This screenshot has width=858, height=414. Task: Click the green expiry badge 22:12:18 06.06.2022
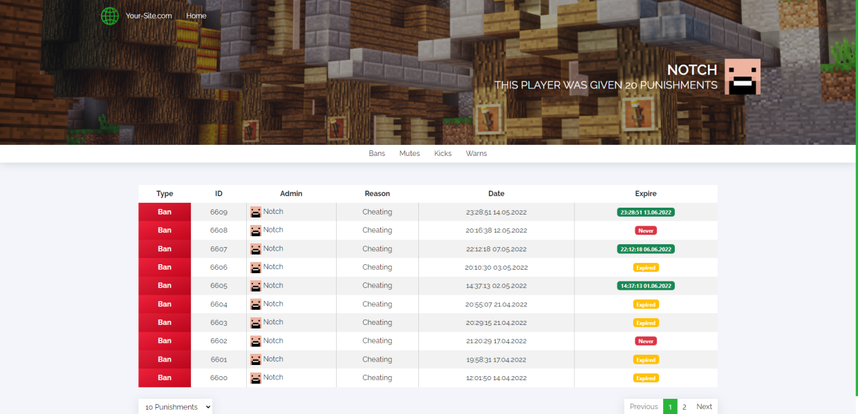tap(646, 249)
